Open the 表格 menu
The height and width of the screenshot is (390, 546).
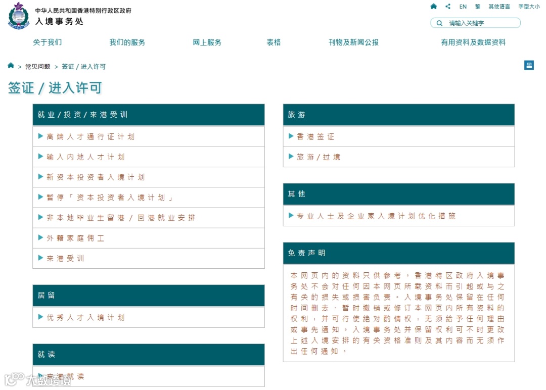coord(274,42)
